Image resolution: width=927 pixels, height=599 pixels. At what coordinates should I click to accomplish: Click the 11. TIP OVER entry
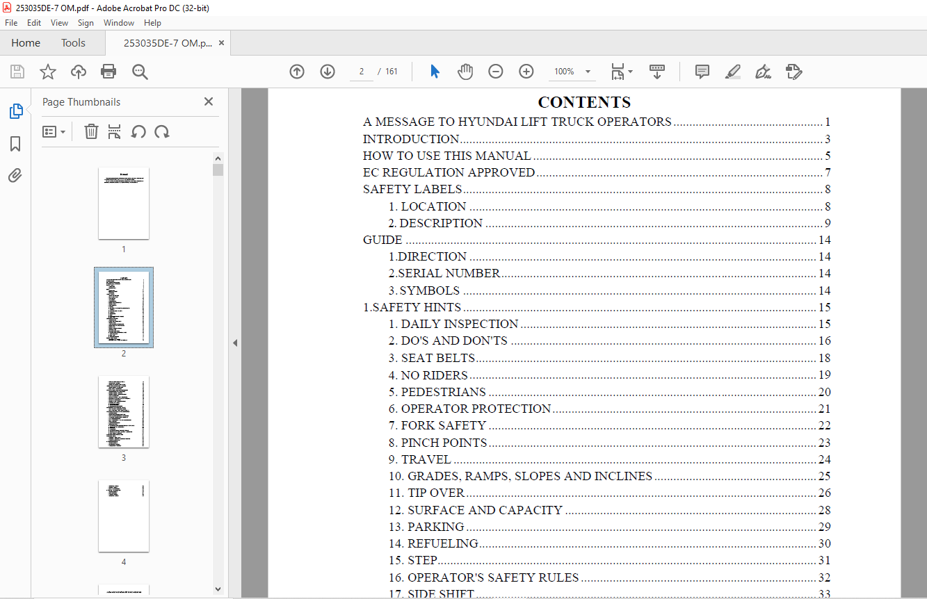[x=610, y=493]
